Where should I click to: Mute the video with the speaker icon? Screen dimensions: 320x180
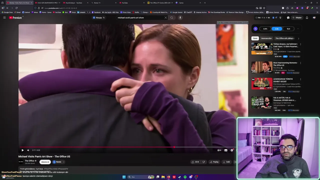pyautogui.click(x=28, y=150)
